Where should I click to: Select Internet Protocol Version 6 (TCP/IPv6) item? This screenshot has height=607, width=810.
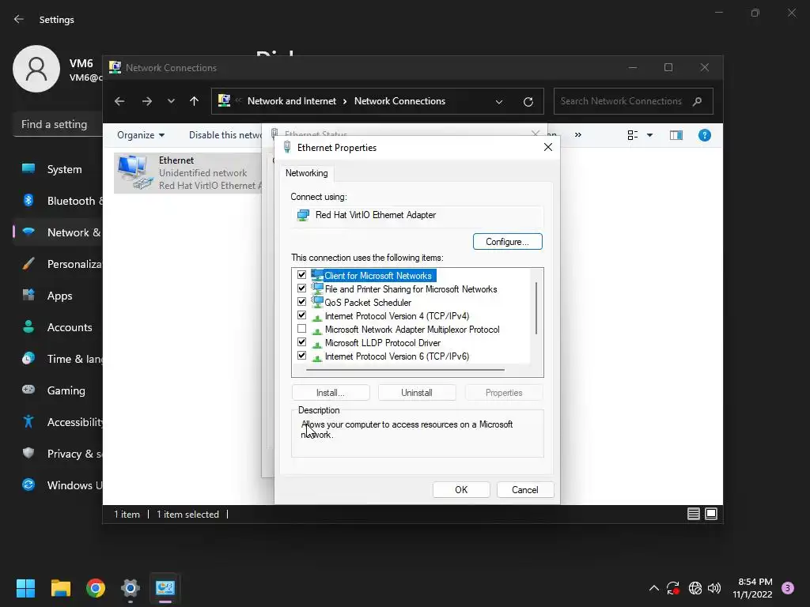click(397, 356)
